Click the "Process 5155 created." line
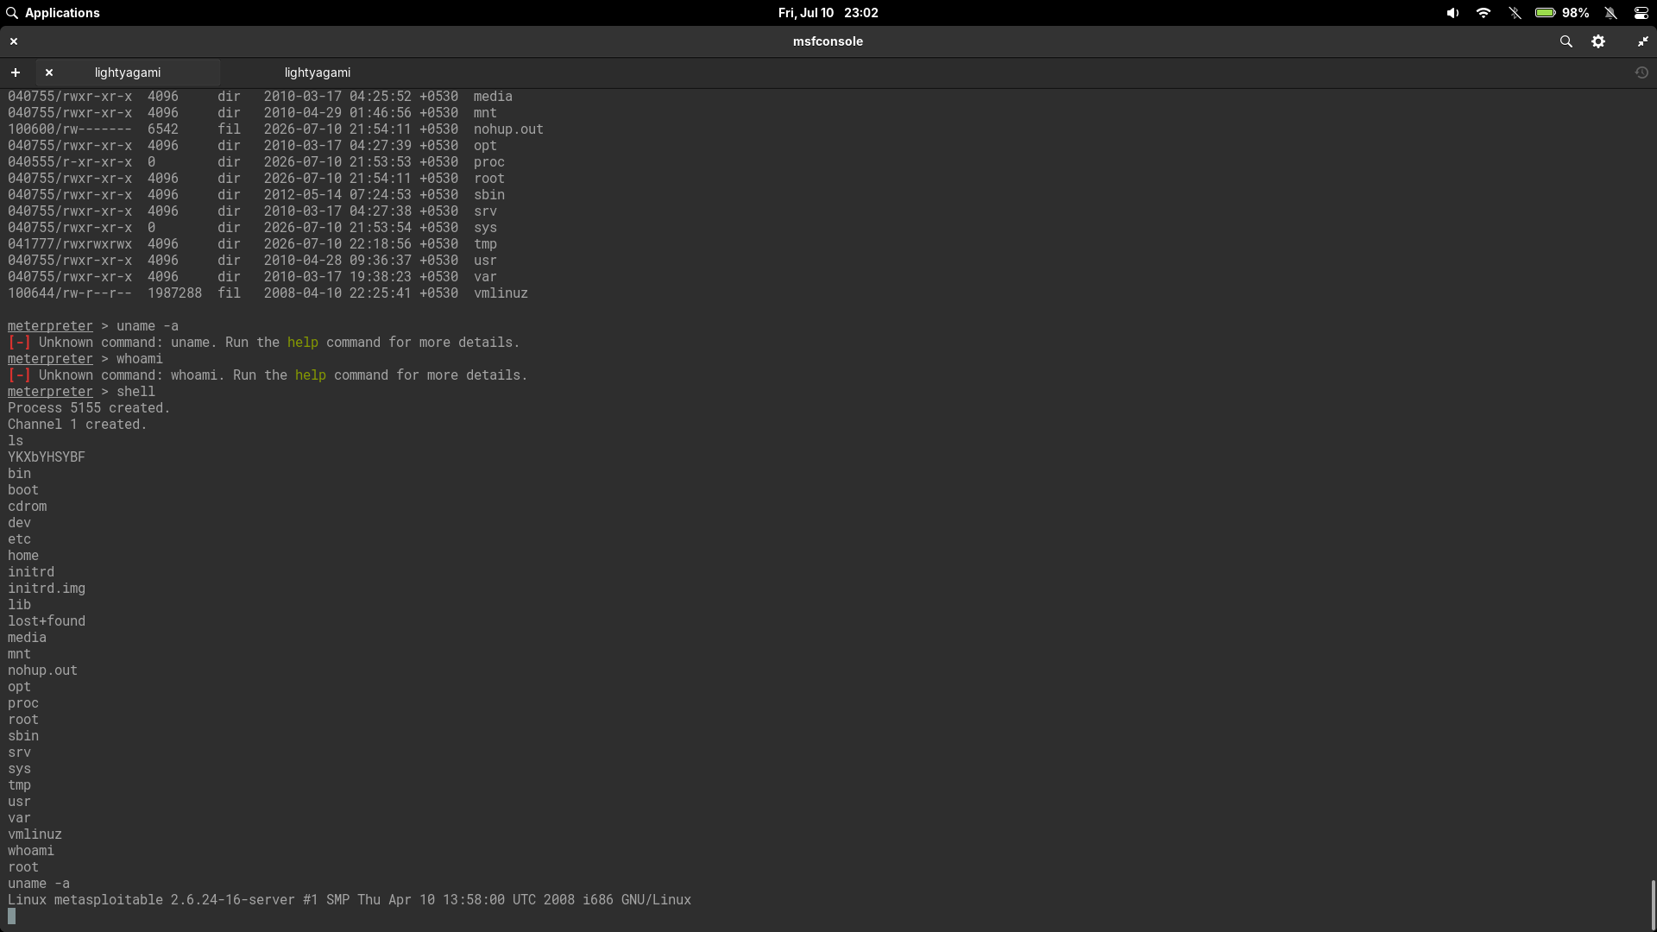The width and height of the screenshot is (1657, 932). (x=89, y=408)
